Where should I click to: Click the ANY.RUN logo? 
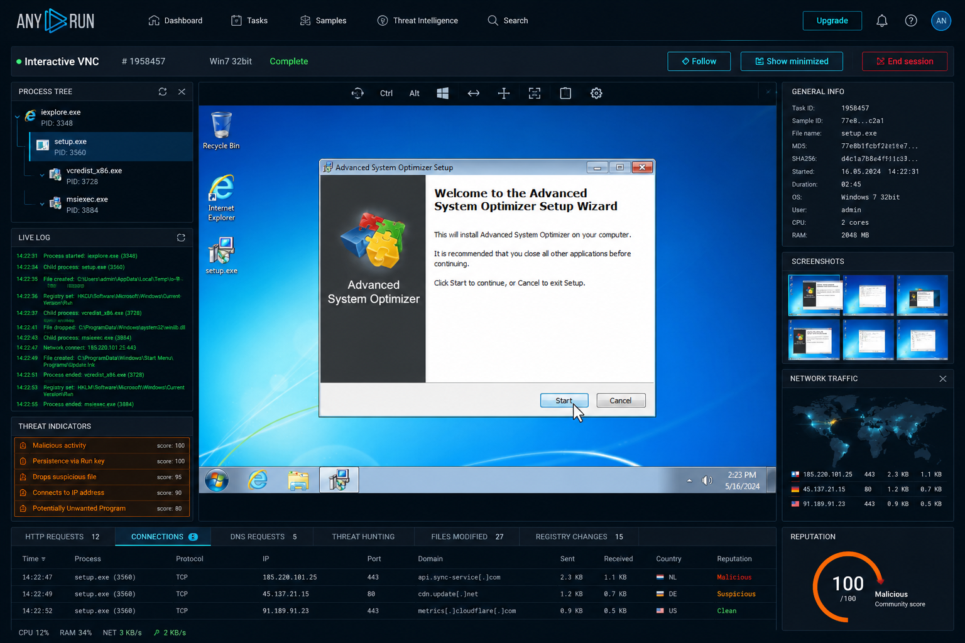(55, 21)
